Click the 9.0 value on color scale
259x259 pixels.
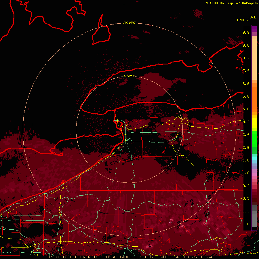point(246,45)
